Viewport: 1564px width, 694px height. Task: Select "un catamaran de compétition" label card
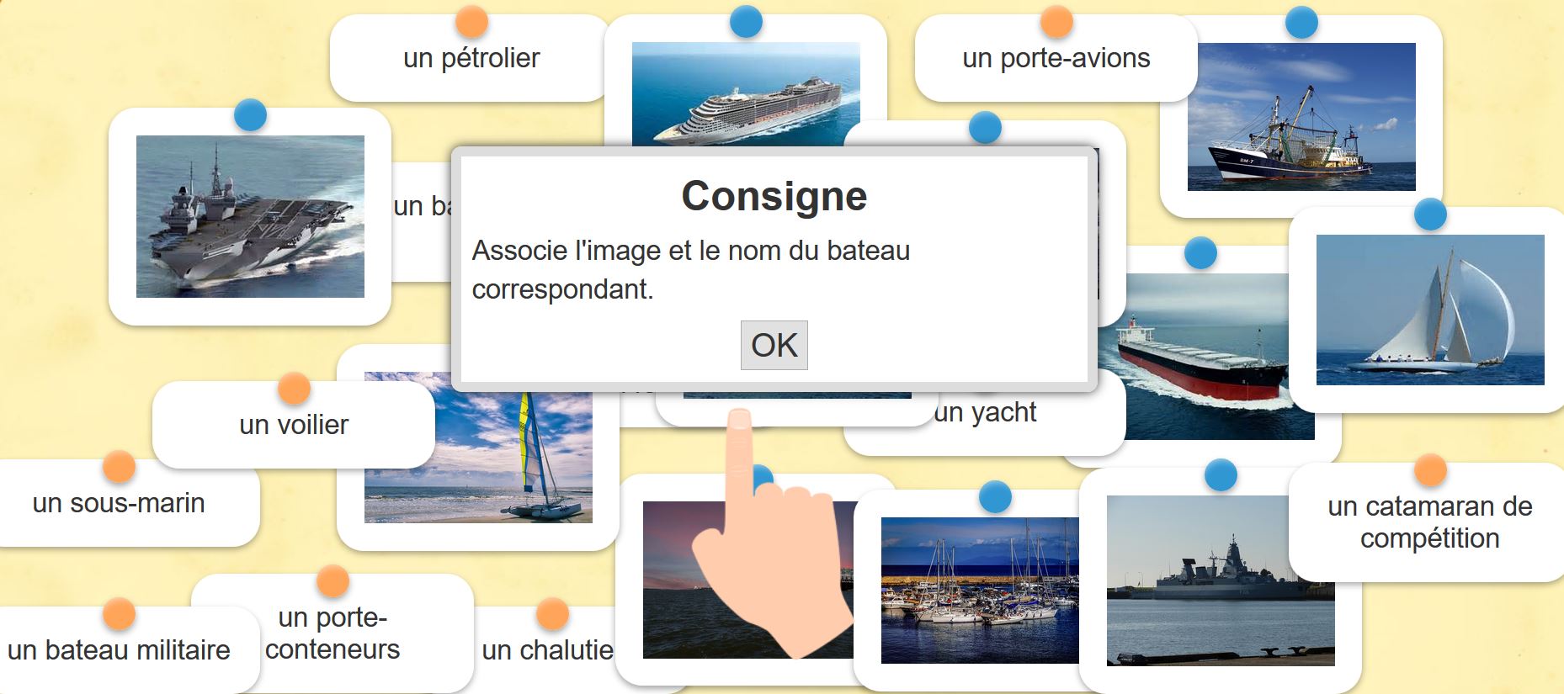pos(1429,522)
